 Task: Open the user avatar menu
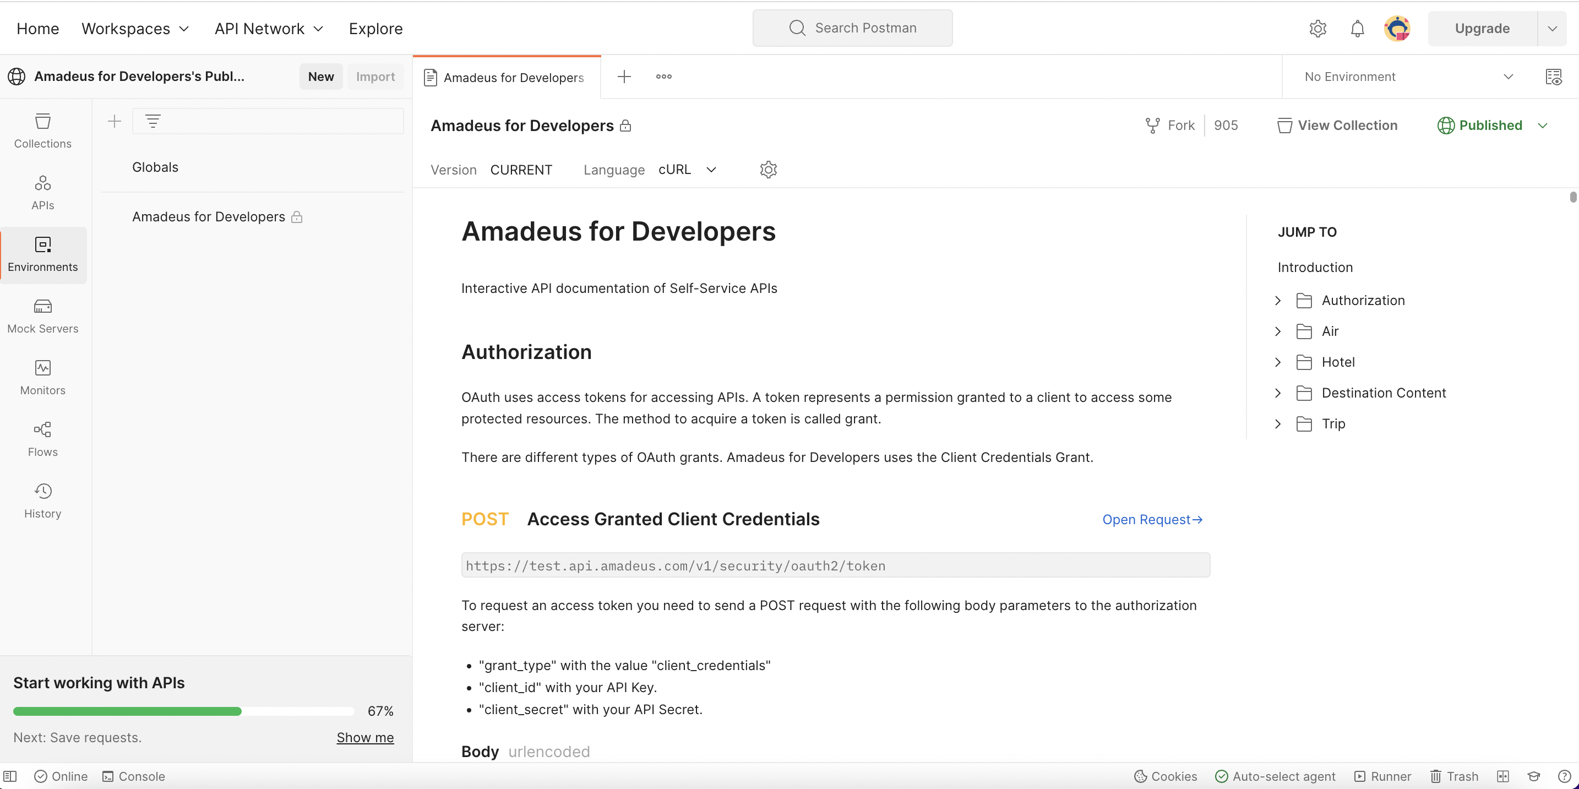pos(1397,28)
